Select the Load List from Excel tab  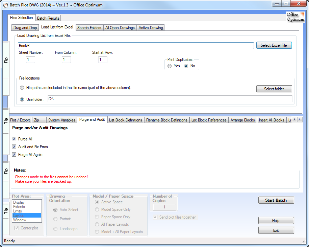coord(57,27)
